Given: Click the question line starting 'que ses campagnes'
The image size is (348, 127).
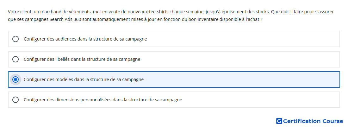Looking at the screenshot, I should tap(135, 20).
